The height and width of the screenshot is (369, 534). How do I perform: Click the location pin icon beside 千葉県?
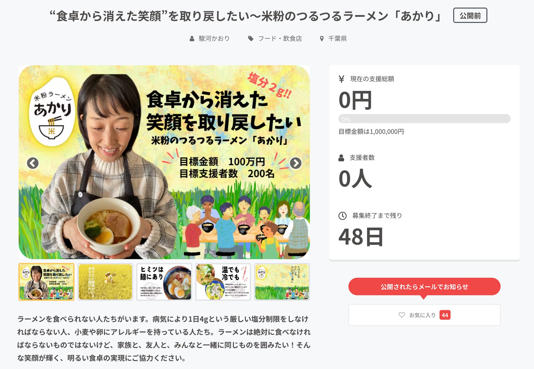322,39
